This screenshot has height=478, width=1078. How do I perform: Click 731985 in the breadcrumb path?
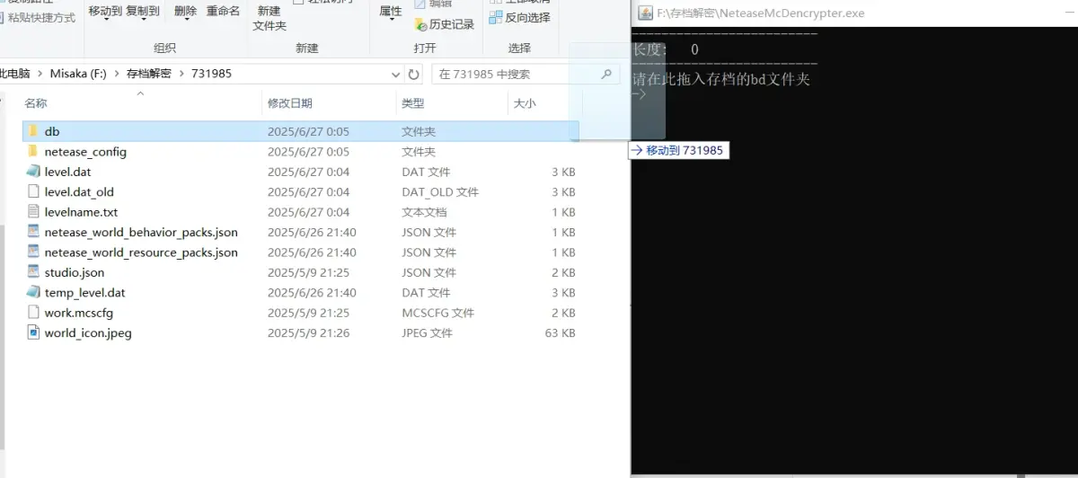click(x=212, y=74)
